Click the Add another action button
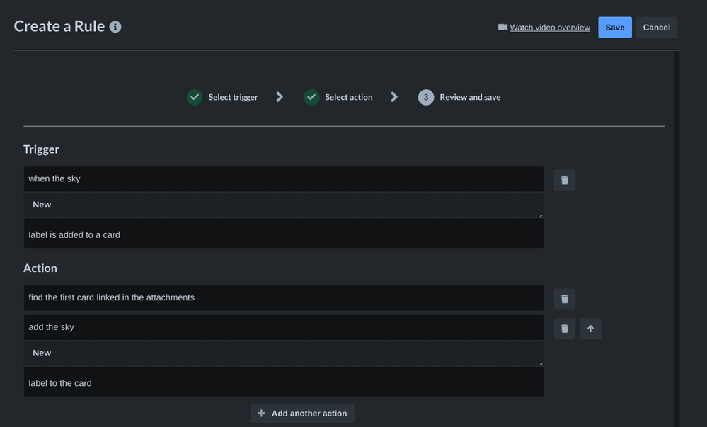Image resolution: width=707 pixels, height=427 pixels. (x=302, y=413)
